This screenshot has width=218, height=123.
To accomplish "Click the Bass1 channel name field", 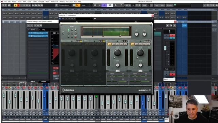I will click(x=169, y=79).
